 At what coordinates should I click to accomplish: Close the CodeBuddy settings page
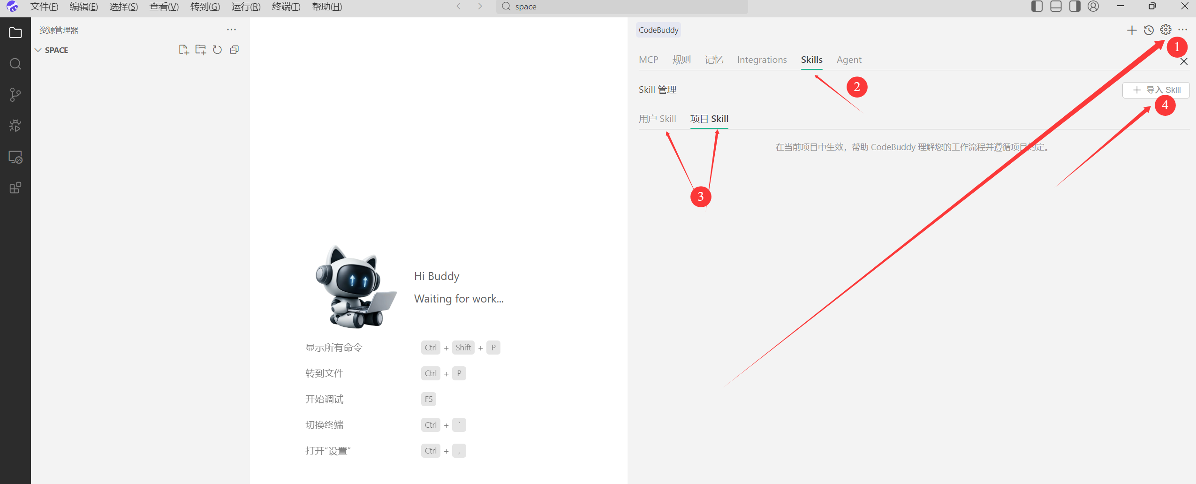click(1184, 61)
